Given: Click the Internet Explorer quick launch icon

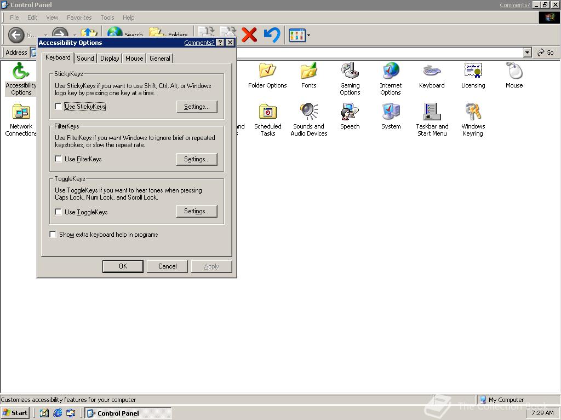Looking at the screenshot, I should point(58,413).
